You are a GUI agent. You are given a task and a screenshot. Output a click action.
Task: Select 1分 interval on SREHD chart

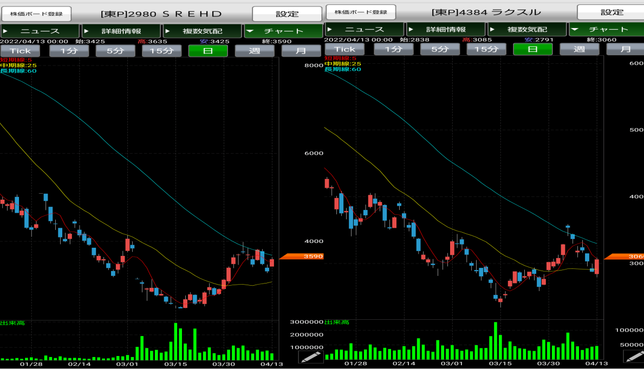(x=69, y=50)
